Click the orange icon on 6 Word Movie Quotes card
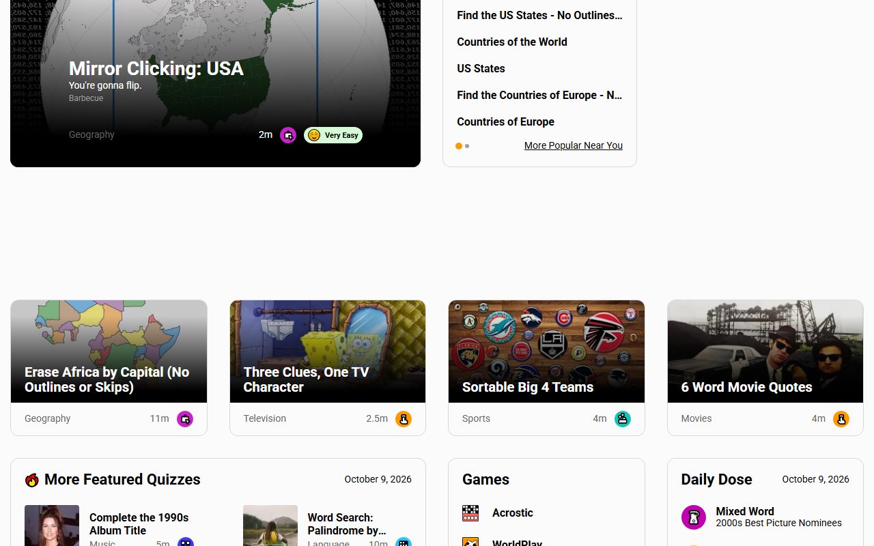The width and height of the screenshot is (874, 546). [x=841, y=419]
